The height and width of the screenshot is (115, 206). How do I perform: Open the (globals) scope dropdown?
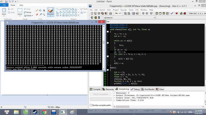[154, 18]
